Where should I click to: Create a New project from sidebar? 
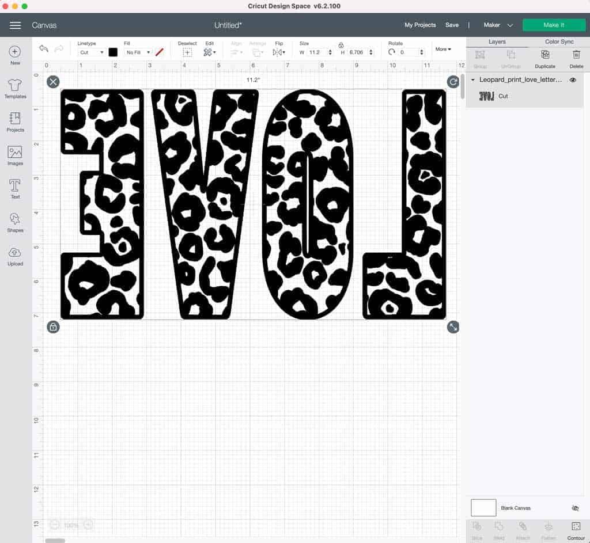14,55
